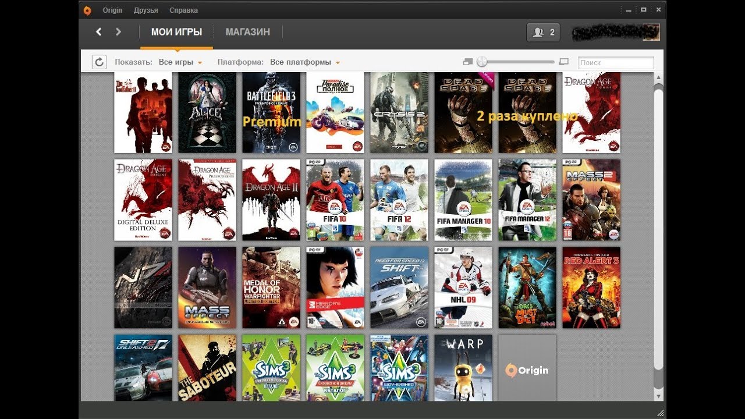Select the FIFA Manager 10 tile
This screenshot has width=745, height=419.
pyautogui.click(x=463, y=200)
